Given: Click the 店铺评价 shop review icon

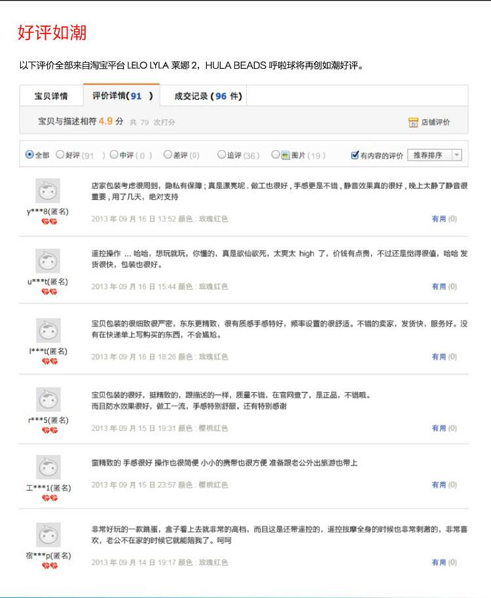Looking at the screenshot, I should [x=413, y=123].
